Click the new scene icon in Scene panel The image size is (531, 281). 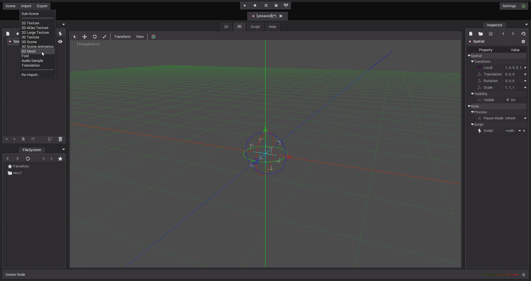click(8, 34)
